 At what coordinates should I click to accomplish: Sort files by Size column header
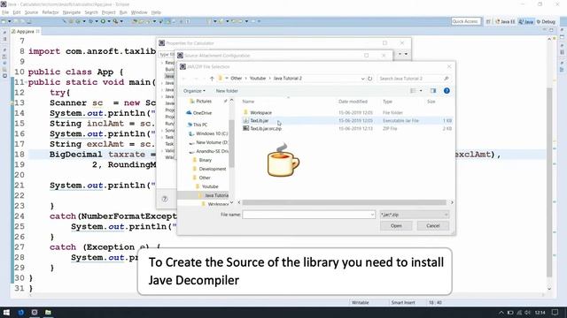pyautogui.click(x=431, y=102)
